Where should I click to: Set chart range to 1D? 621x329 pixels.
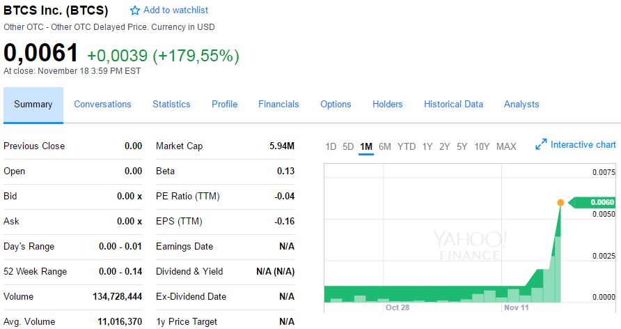tap(331, 146)
